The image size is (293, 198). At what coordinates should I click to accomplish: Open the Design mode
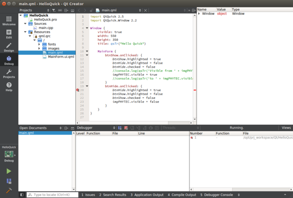tap(9, 47)
